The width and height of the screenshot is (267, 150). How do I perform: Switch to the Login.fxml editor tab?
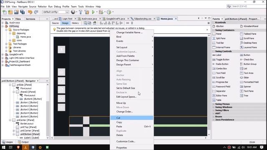click(67, 19)
